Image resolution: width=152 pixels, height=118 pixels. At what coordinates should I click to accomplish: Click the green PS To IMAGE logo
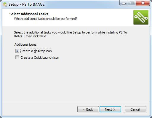point(141,17)
